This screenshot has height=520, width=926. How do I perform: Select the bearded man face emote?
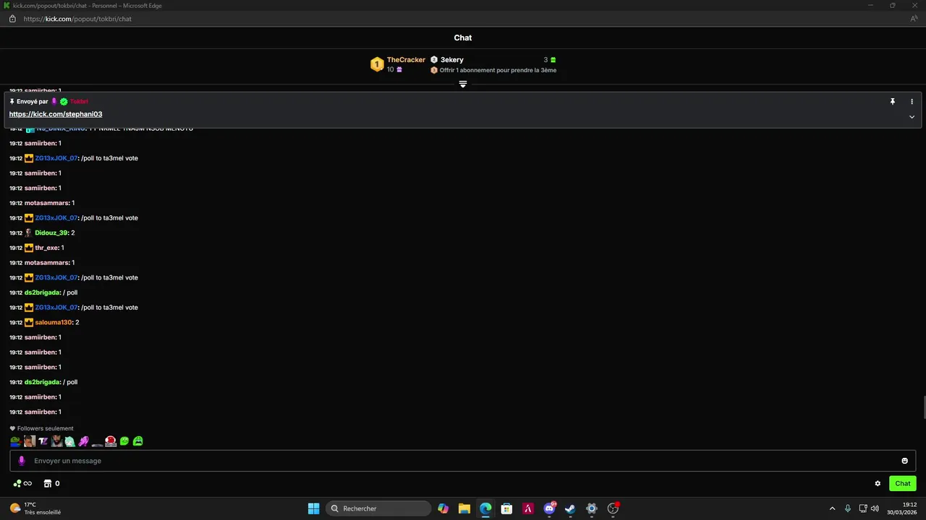[56, 441]
